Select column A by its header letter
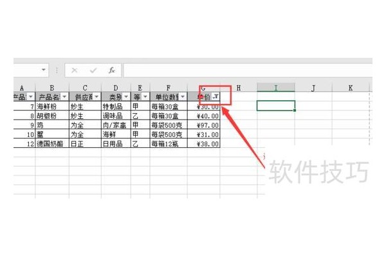Viewport: 386px width, 257px height. pos(22,88)
